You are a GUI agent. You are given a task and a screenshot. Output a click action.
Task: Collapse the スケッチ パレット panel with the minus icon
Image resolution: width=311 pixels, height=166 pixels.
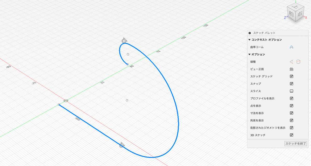pos(250,33)
